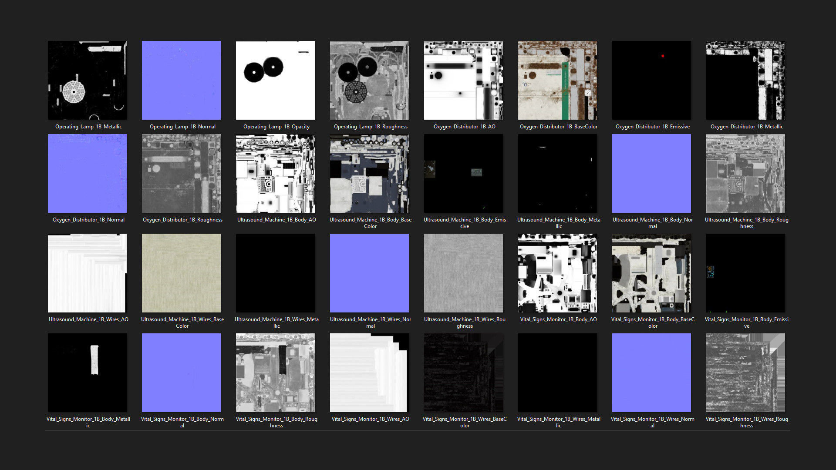The width and height of the screenshot is (836, 470).
Task: Select the Operating_Lamp_1B_Roughness file
Action: pyautogui.click(x=369, y=81)
